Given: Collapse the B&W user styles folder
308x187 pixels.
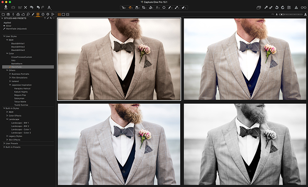Looking at the screenshot, I should pos(7,40).
